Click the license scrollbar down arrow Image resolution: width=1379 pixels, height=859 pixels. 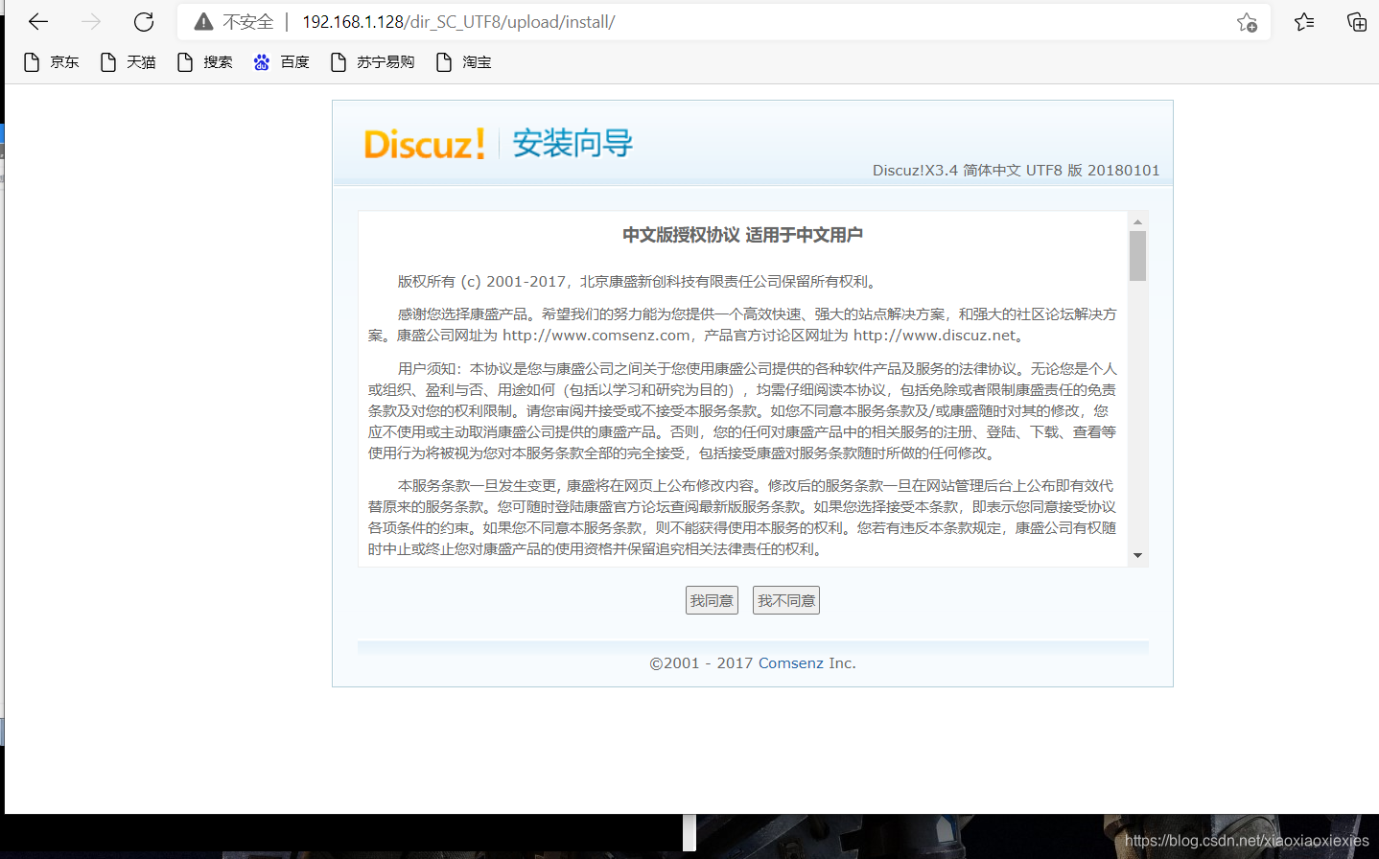tap(1137, 555)
